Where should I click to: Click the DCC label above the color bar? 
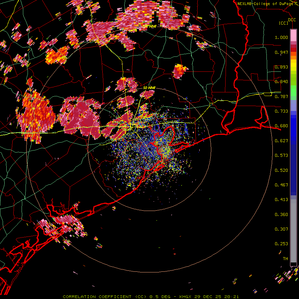point(292,20)
